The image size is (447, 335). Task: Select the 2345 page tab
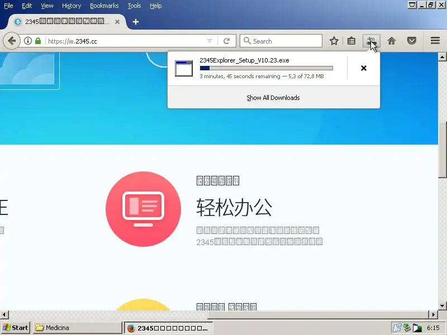coord(67,22)
